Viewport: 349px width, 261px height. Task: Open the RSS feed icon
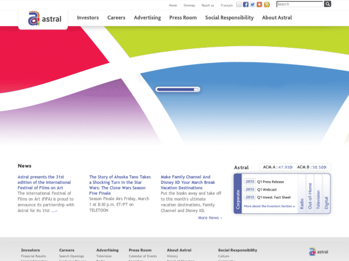click(267, 4)
